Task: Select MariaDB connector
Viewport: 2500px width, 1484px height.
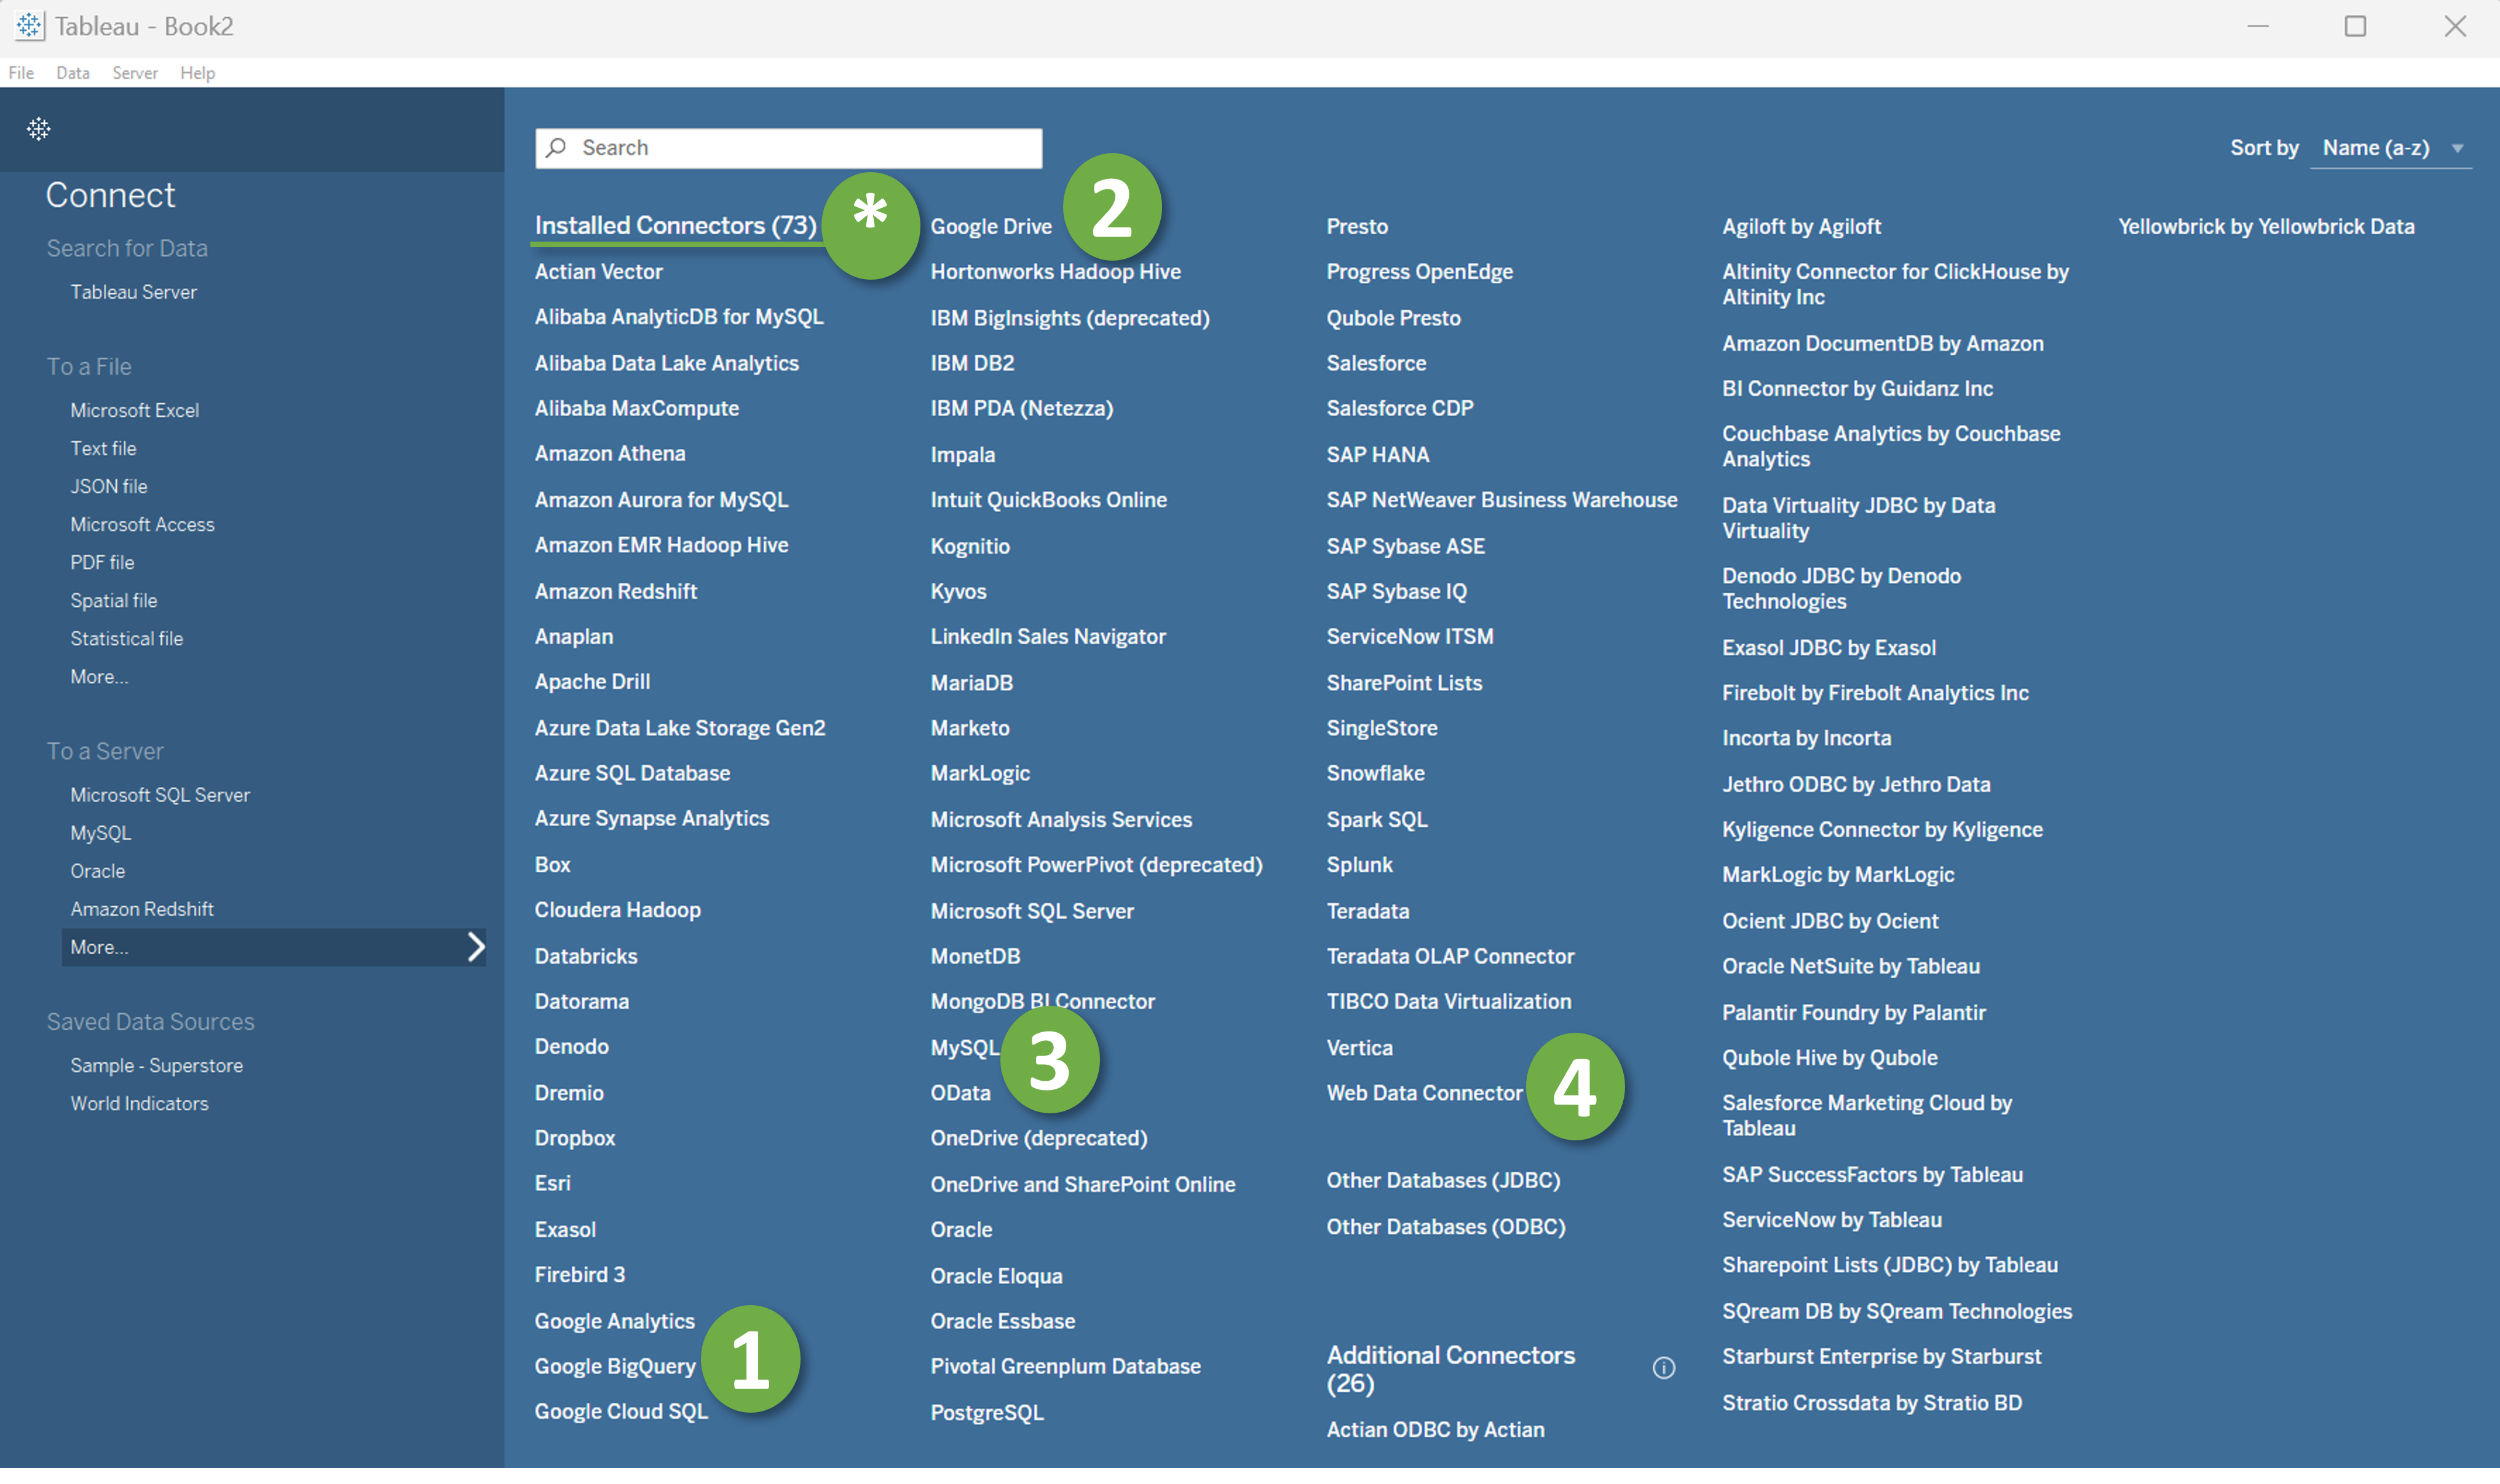Action: tap(971, 683)
